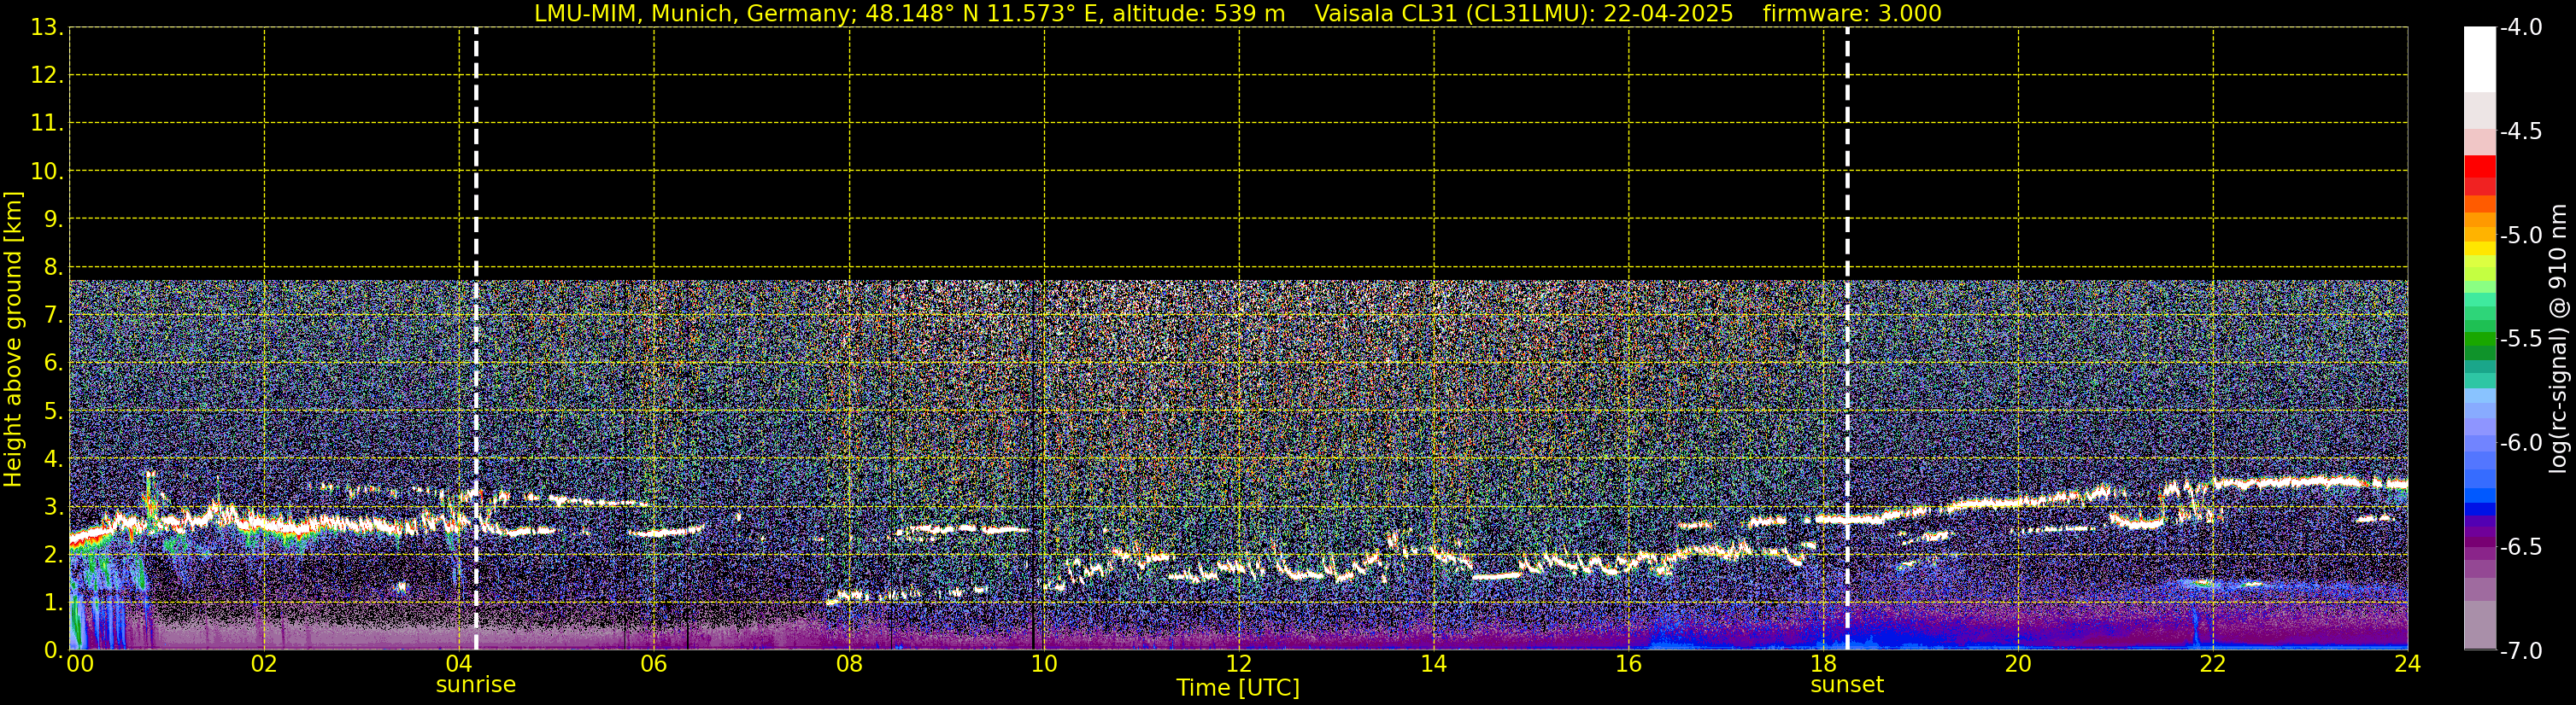Click the "log(rc-signal) @ 910 nm" colorbar label
Viewport: 2576px width, 705px height.
click(2559, 339)
